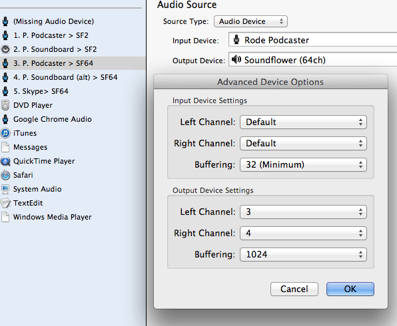
Task: Click the OK button
Action: pyautogui.click(x=350, y=289)
